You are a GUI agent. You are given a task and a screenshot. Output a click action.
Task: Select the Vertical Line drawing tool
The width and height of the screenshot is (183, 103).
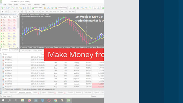11,12
